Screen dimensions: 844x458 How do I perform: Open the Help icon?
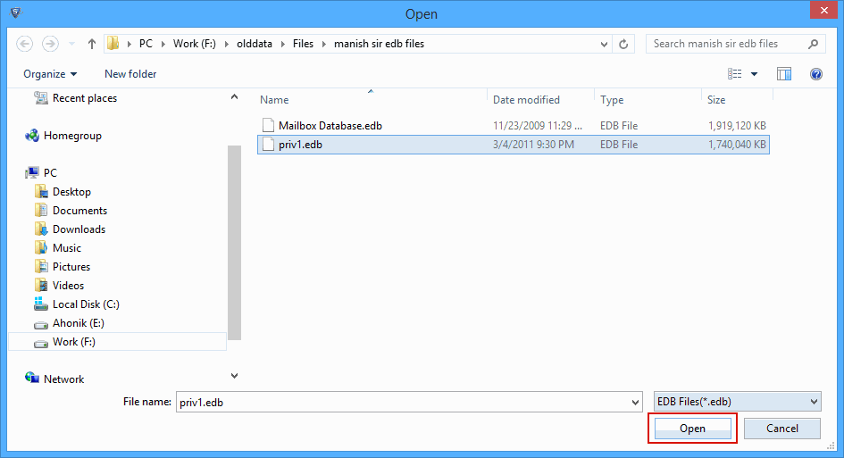816,74
